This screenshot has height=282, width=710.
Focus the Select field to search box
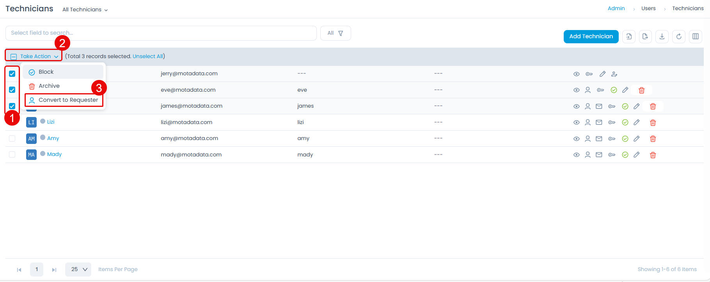(x=161, y=33)
